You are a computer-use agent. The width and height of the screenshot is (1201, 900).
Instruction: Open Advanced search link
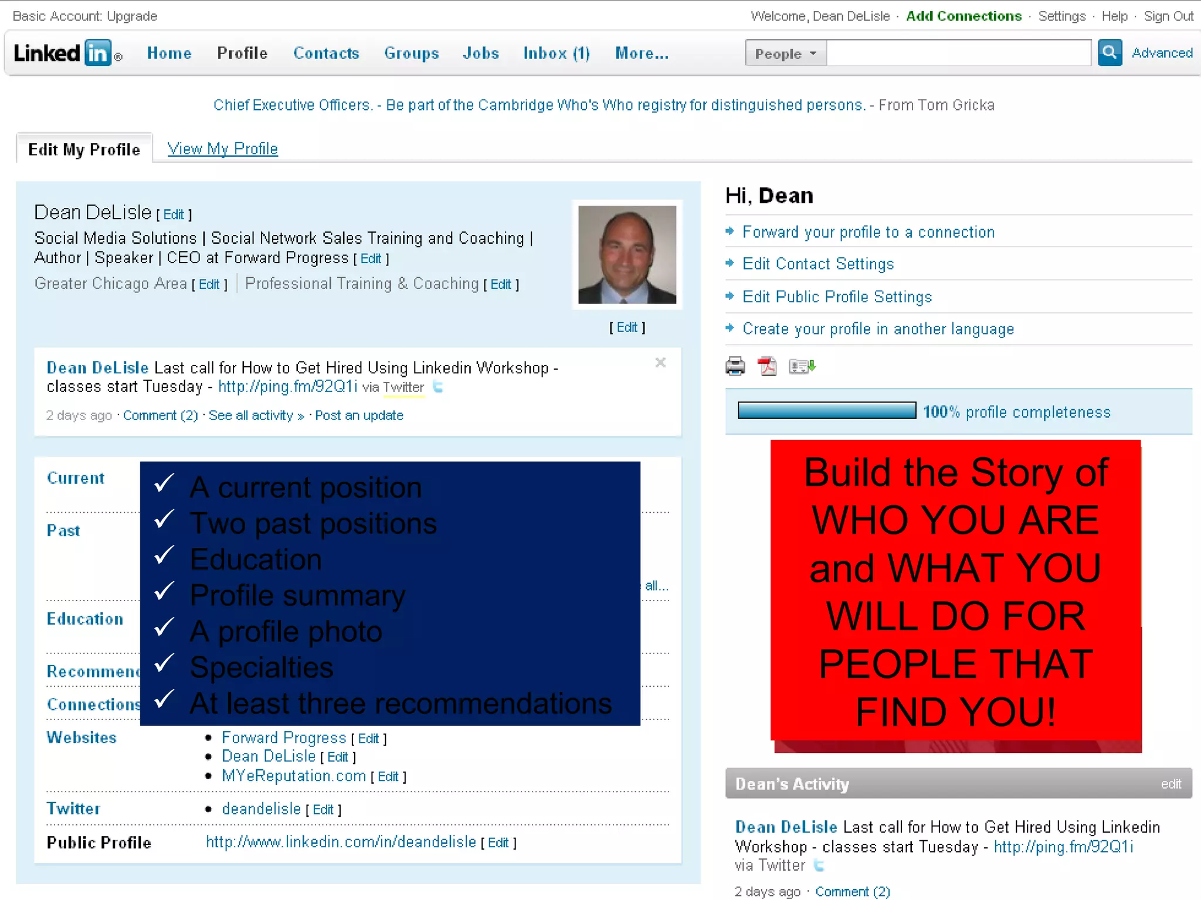[x=1162, y=53]
